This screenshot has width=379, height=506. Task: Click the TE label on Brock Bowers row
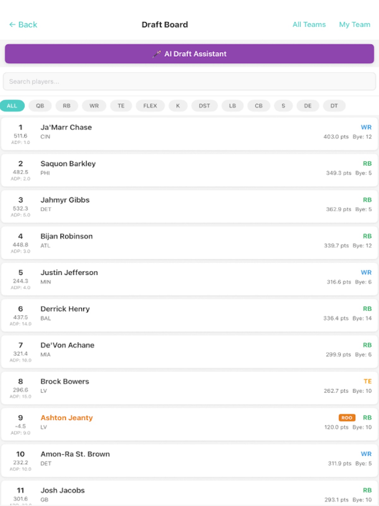(x=368, y=381)
